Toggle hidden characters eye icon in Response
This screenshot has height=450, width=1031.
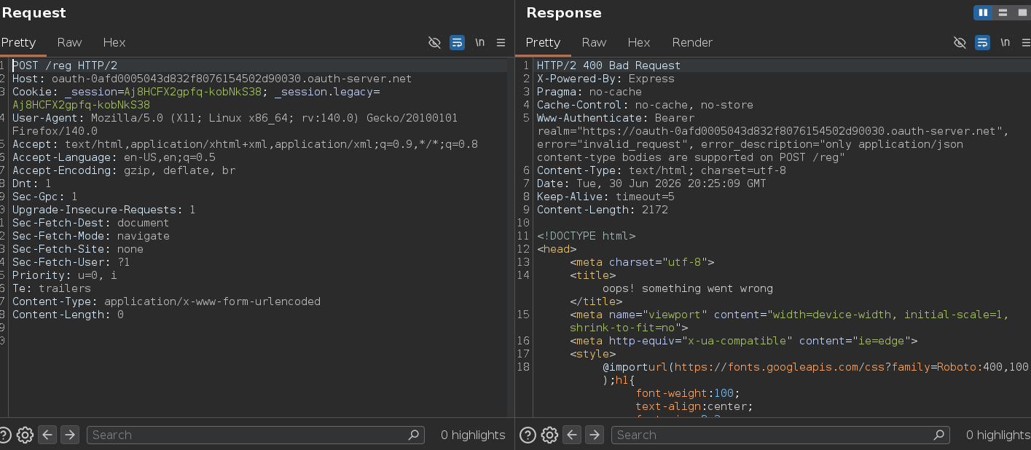click(x=960, y=42)
